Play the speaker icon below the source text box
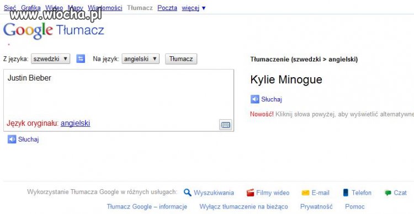The image size is (414, 214). point(12,139)
